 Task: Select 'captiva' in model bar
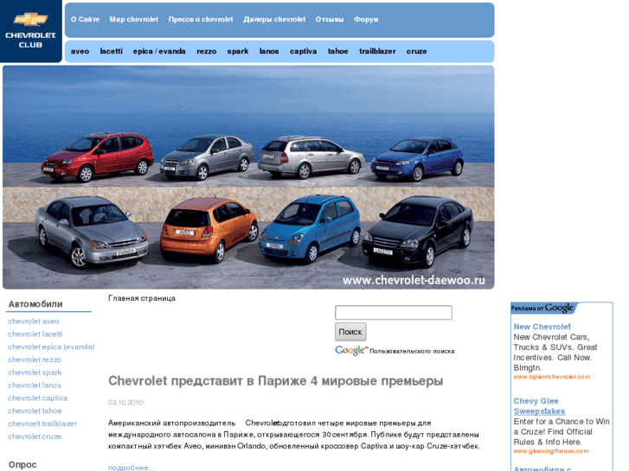point(304,51)
